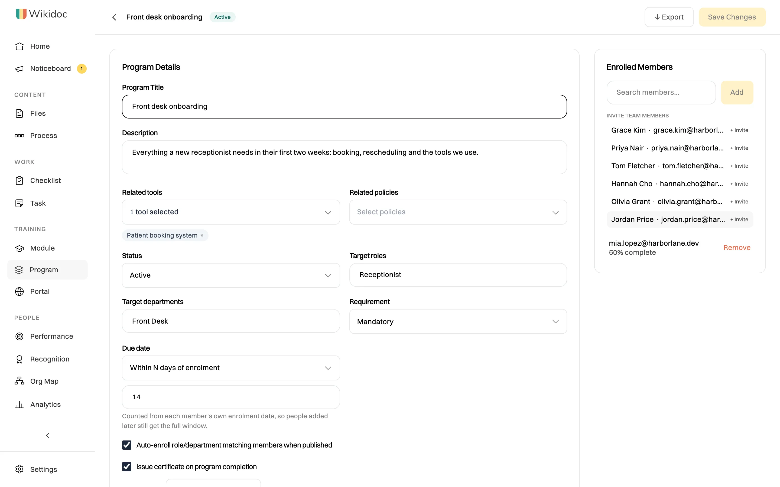Viewport: 780px width, 487px height.
Task: Invite Hannah Cho to the program
Action: [739, 184]
